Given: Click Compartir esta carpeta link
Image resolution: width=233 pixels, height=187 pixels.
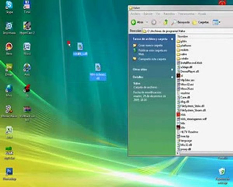Looking at the screenshot, I should 152,59.
